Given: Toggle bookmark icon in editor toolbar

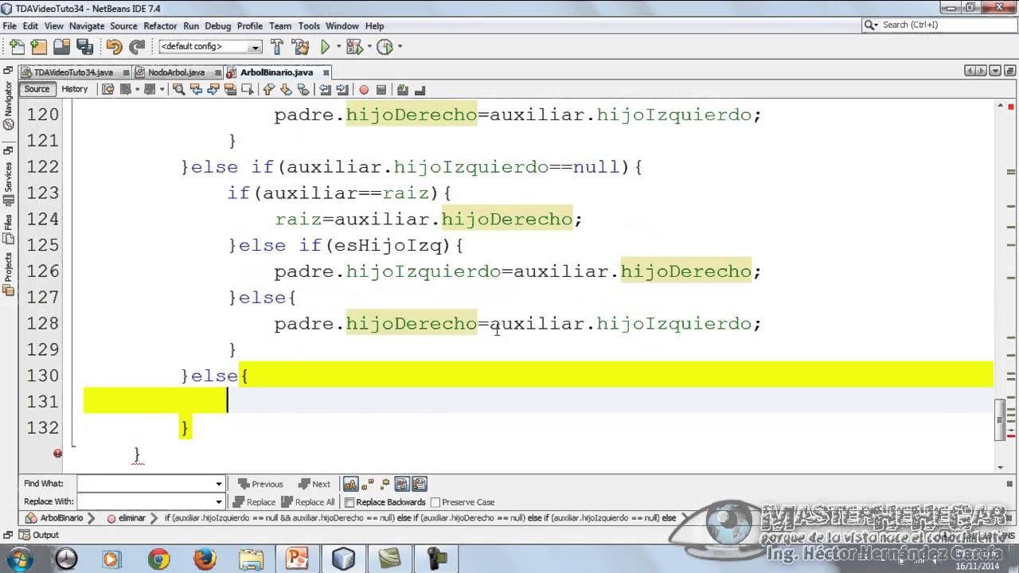Looking at the screenshot, I should click(x=303, y=89).
